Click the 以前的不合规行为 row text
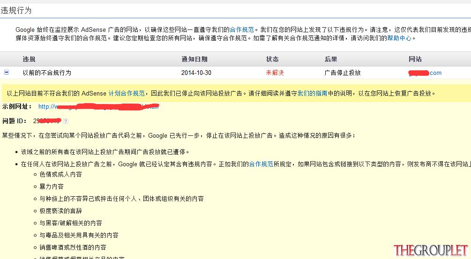Screen dimensions: 471x259 [x=47, y=73]
